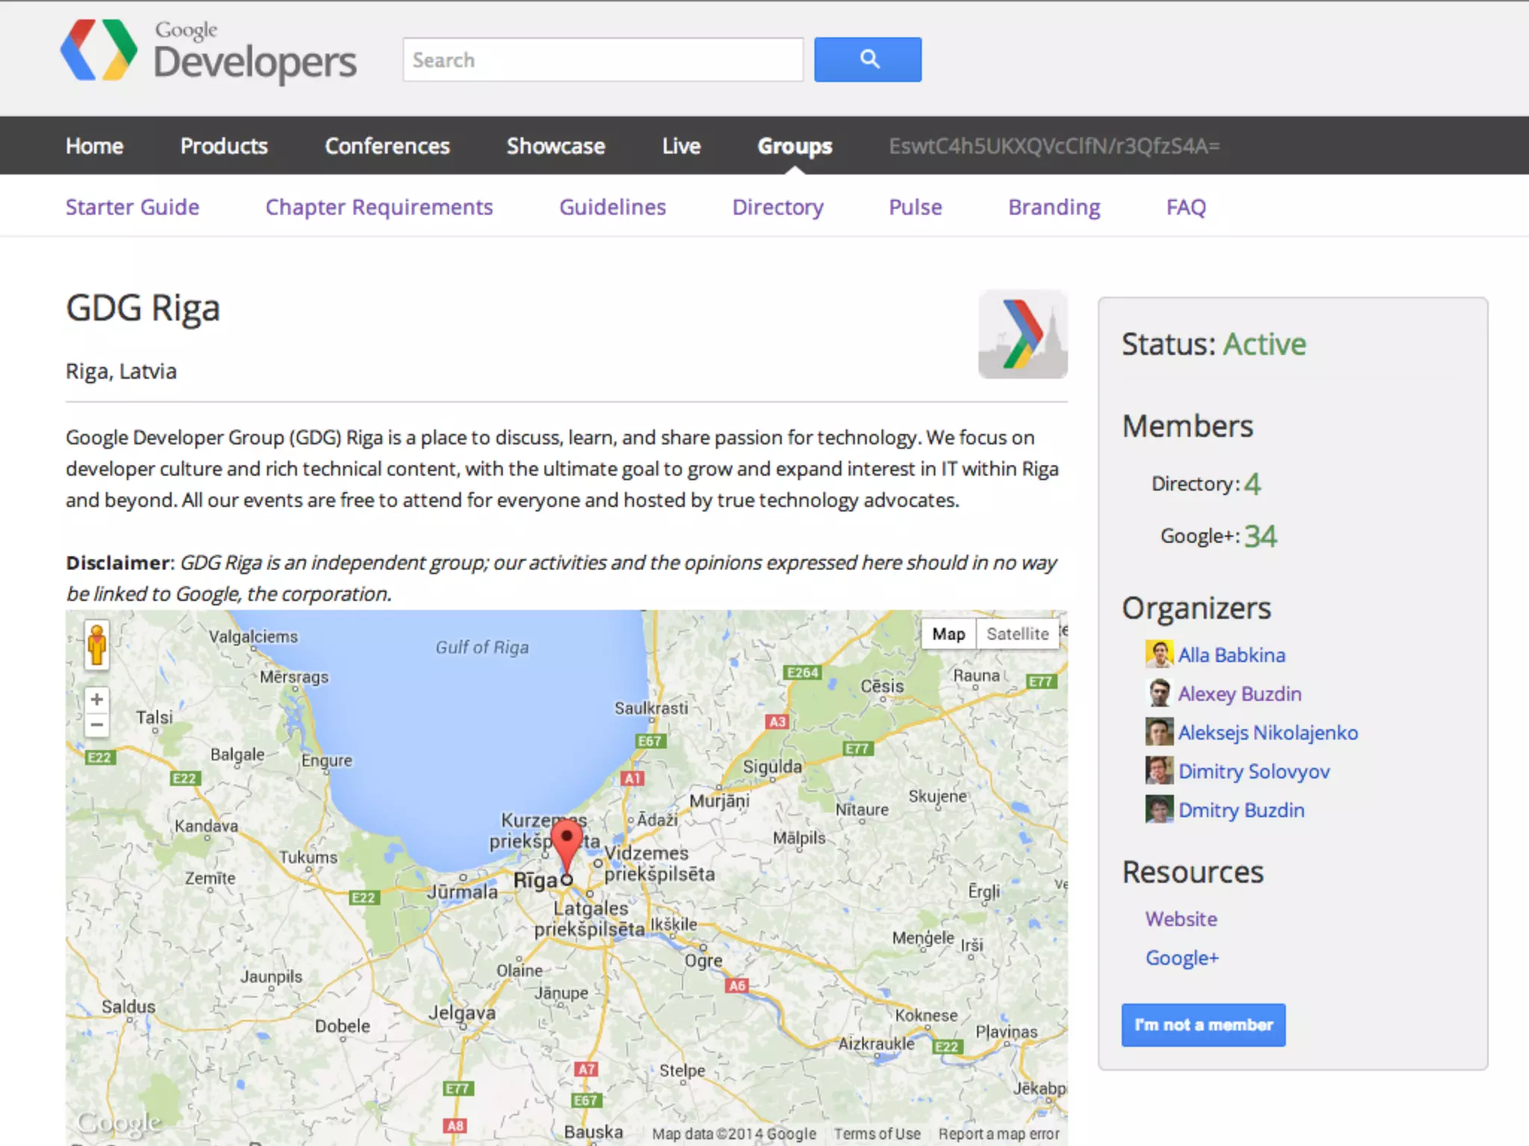Click the Saldus label on the map

128,1006
